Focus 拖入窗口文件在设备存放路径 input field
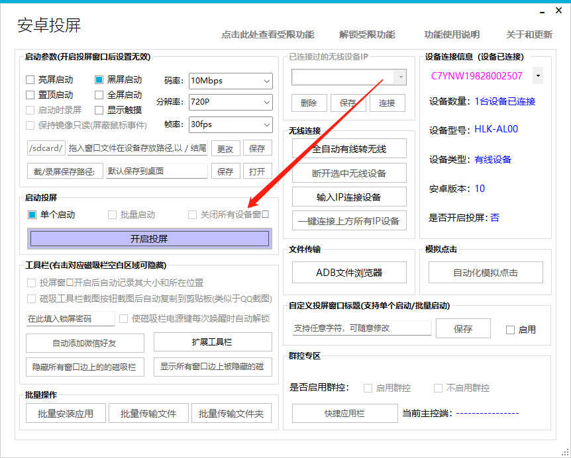571x458 pixels. 137,148
